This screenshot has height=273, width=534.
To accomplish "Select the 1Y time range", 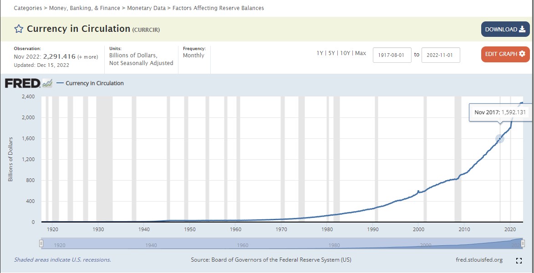I will 320,53.
